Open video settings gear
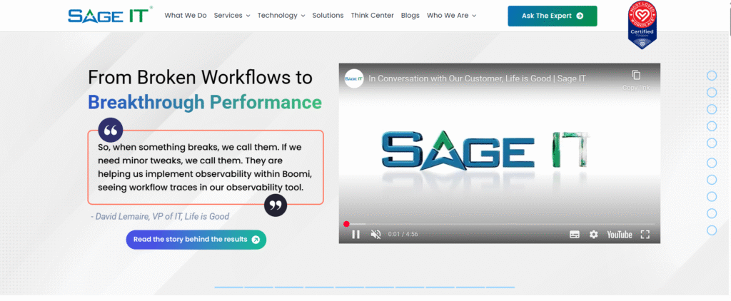This screenshot has width=731, height=301. pyautogui.click(x=593, y=235)
